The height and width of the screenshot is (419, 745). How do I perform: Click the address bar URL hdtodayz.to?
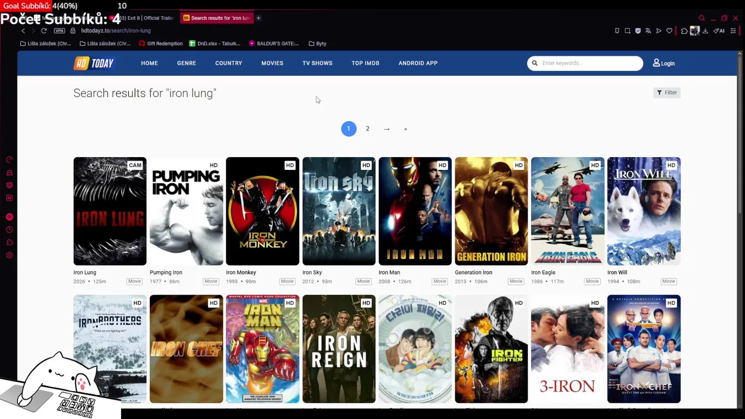116,31
